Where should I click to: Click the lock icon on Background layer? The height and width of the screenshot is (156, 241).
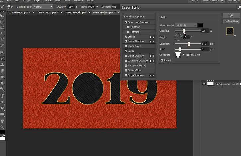pos(233,84)
